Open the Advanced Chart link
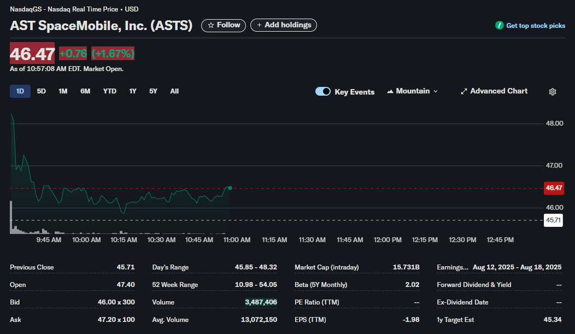Screen dimensions: 575x334 494,91
